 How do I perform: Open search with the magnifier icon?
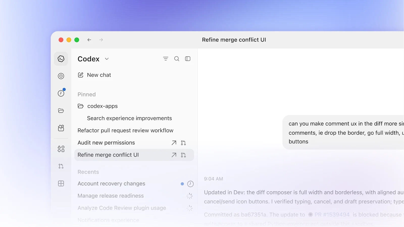pos(177,59)
